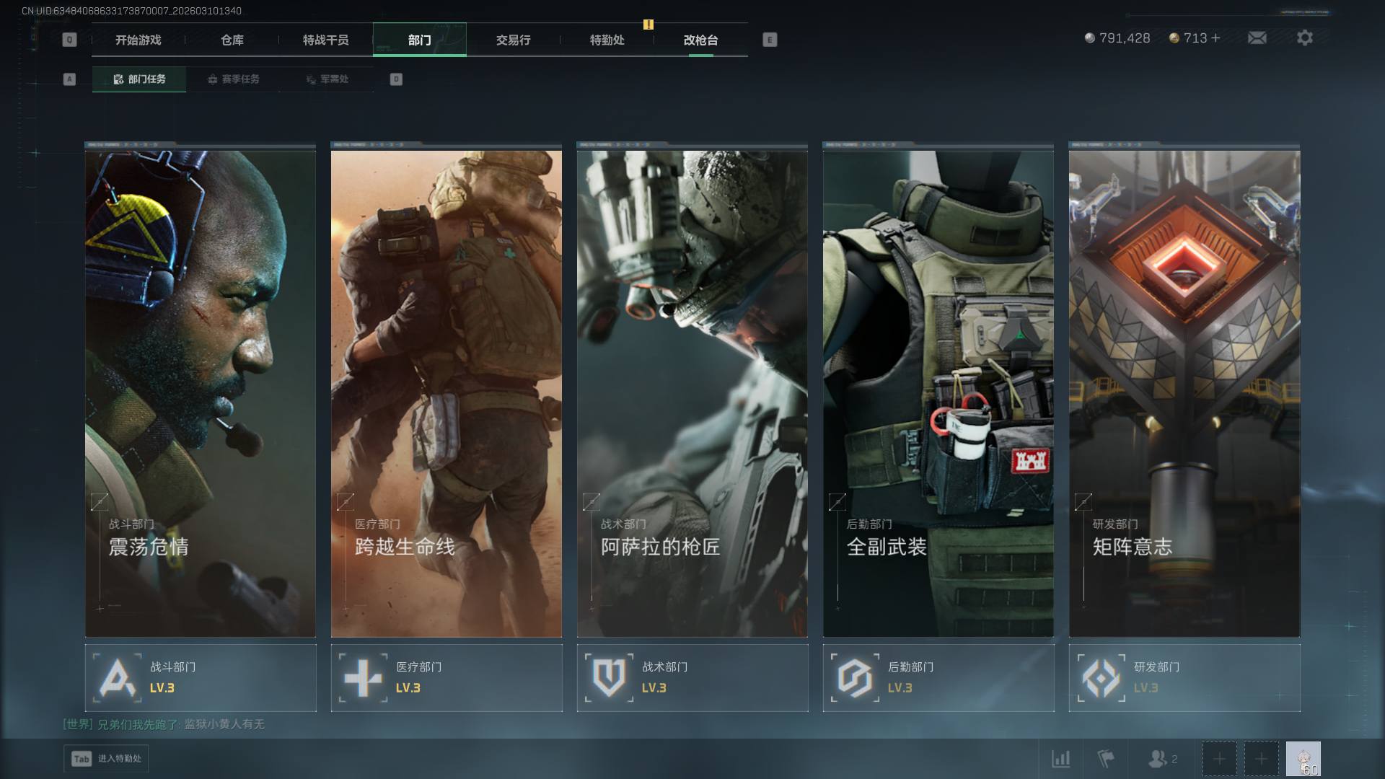Select the 医疗部门 cross icon badge
Image resolution: width=1385 pixels, height=779 pixels.
point(363,677)
